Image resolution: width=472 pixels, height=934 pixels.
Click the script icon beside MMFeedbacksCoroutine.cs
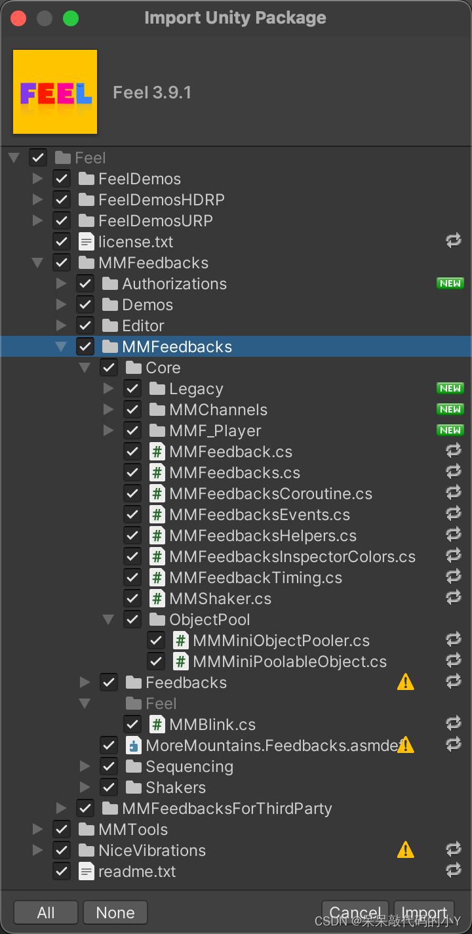tap(157, 494)
